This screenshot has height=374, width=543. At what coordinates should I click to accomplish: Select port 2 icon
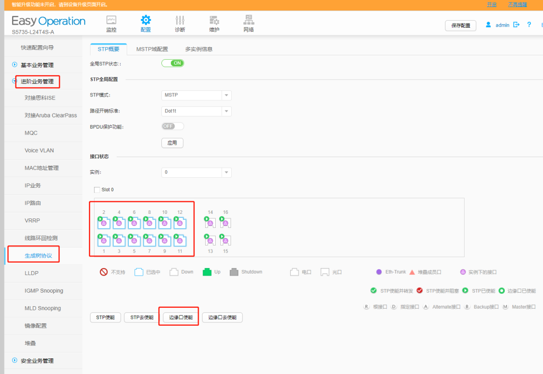pos(104,223)
